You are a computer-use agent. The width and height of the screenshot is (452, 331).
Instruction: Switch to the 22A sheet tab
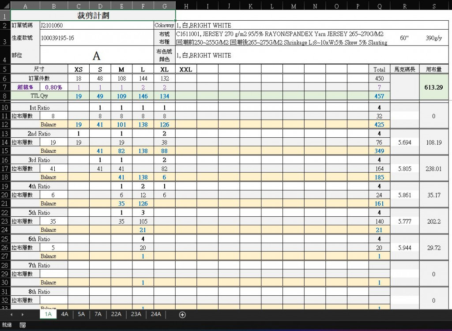116,314
